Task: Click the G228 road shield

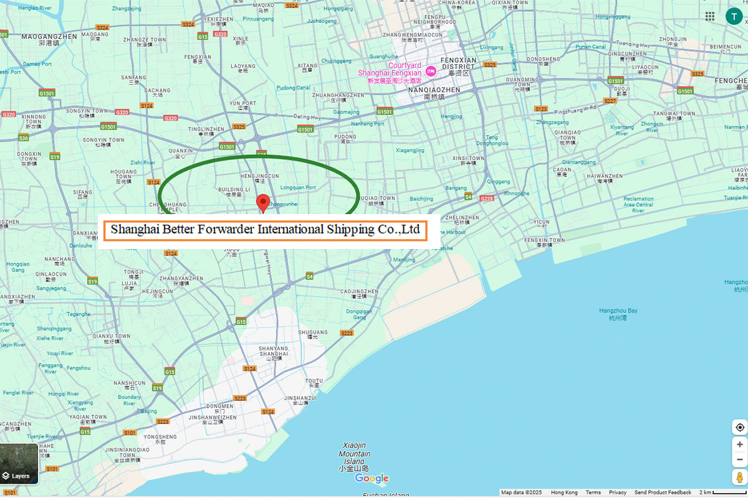Action: (x=487, y=199)
